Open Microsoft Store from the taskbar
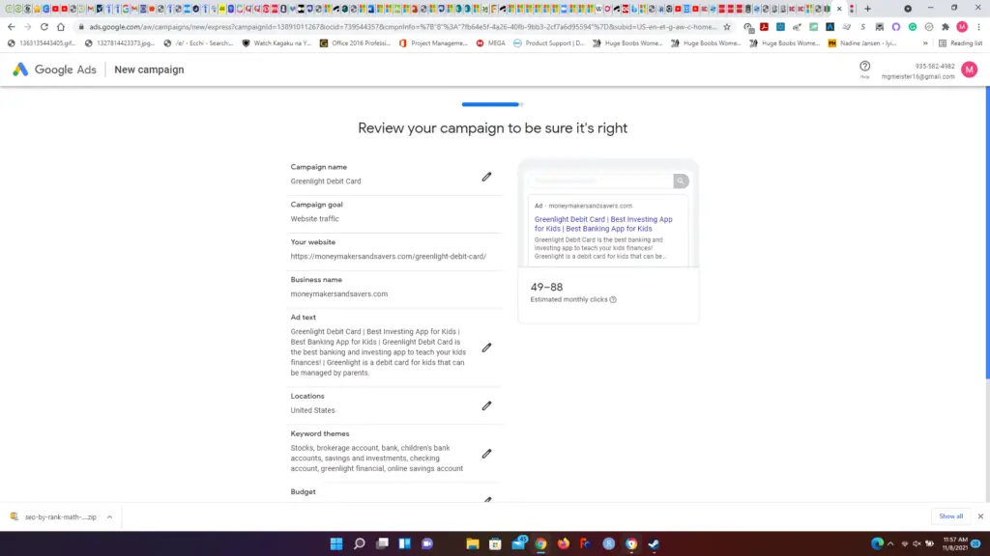 click(495, 543)
